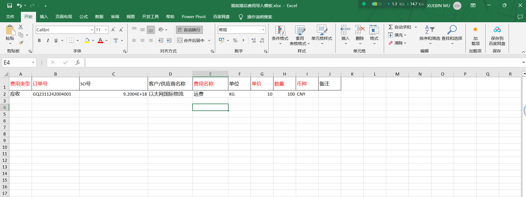
Task: Click accounting number format icon
Action: (222, 40)
